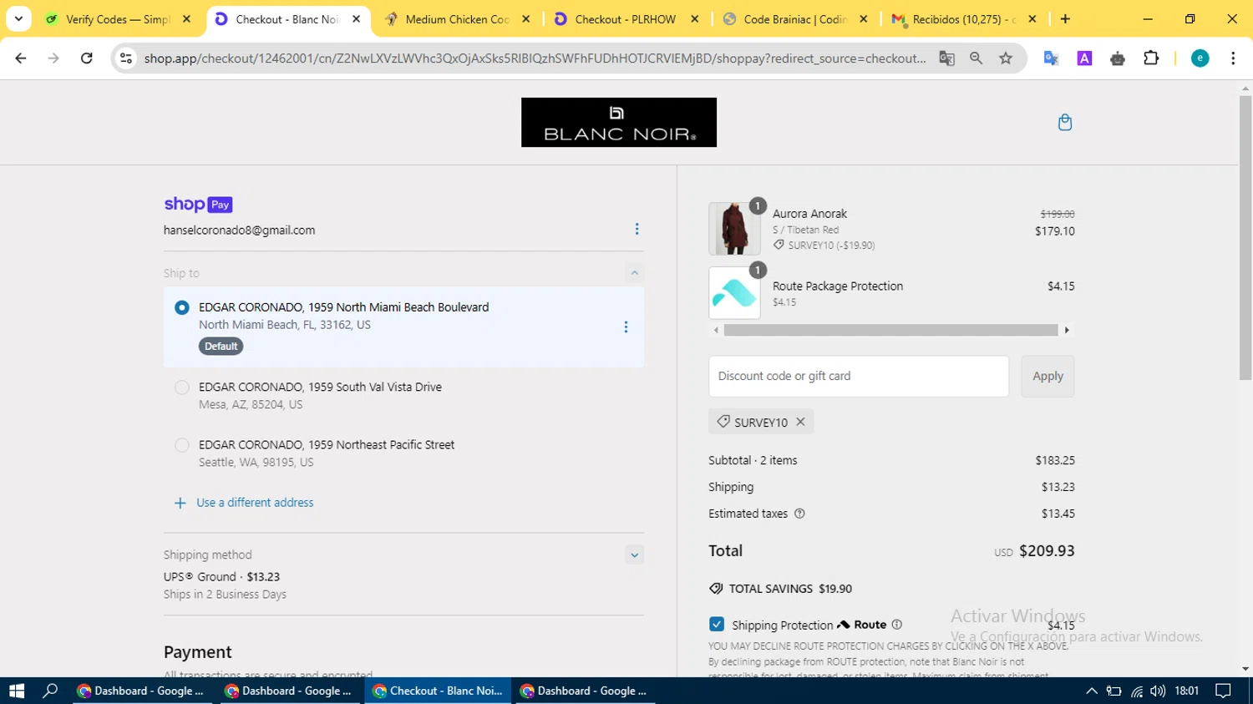The height and width of the screenshot is (704, 1253).
Task: Click the taskbar clock showing 18:01
Action: 1186,691
